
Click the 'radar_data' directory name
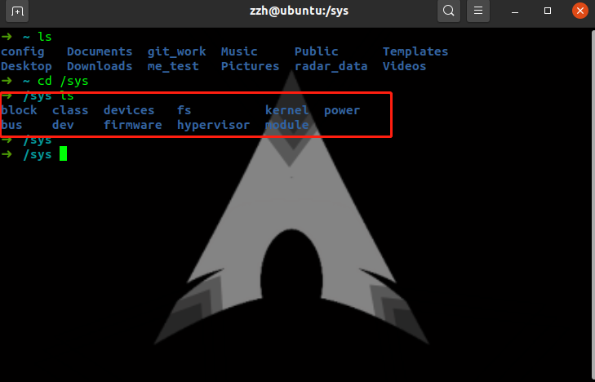[x=331, y=66]
